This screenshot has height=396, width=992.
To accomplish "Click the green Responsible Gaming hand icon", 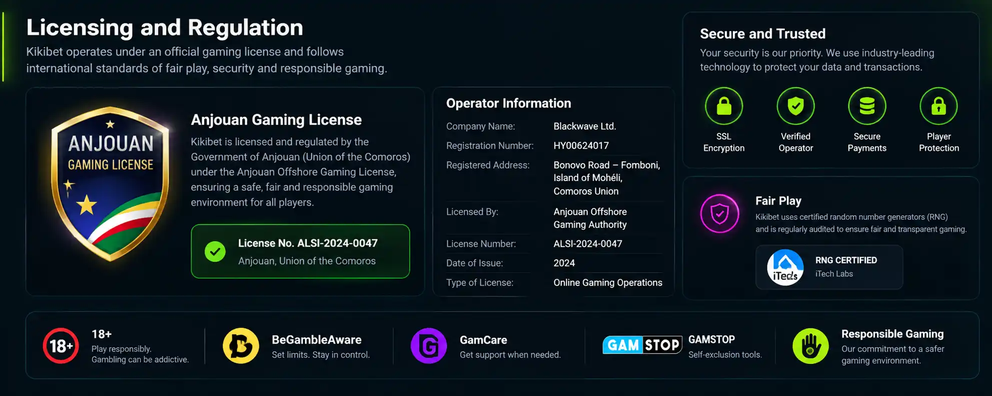I will [811, 346].
